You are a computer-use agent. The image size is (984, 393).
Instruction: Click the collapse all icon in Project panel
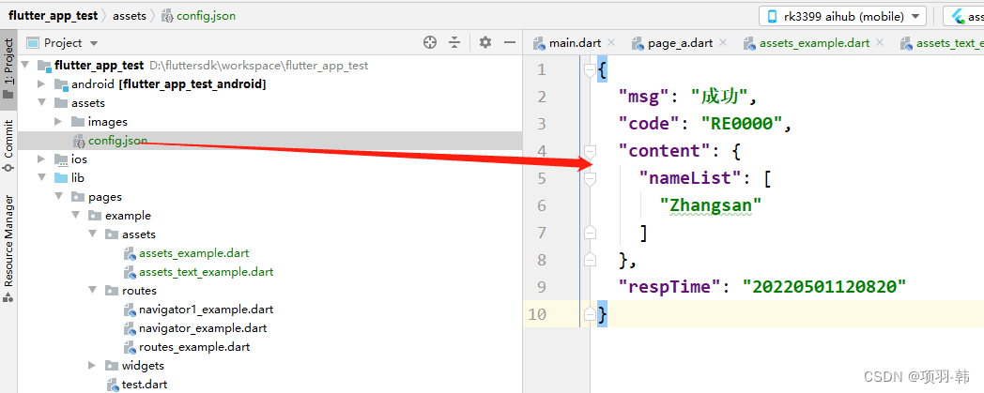point(454,42)
